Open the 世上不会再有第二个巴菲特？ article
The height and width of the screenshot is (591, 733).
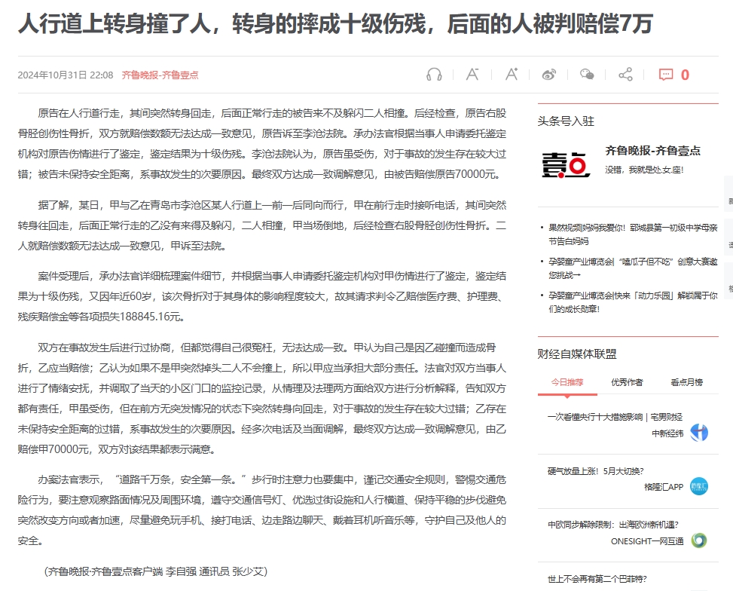[597, 579]
